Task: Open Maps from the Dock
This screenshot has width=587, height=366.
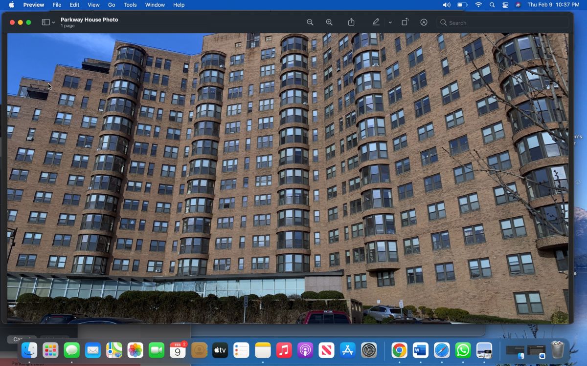Action: click(x=114, y=350)
